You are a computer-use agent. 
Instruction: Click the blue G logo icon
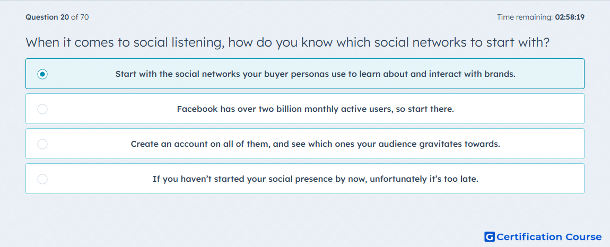[490, 236]
